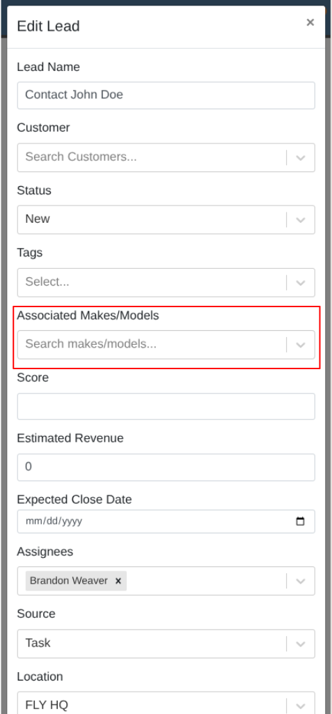Click the Lead Name text field
The image size is (332, 714).
click(166, 95)
